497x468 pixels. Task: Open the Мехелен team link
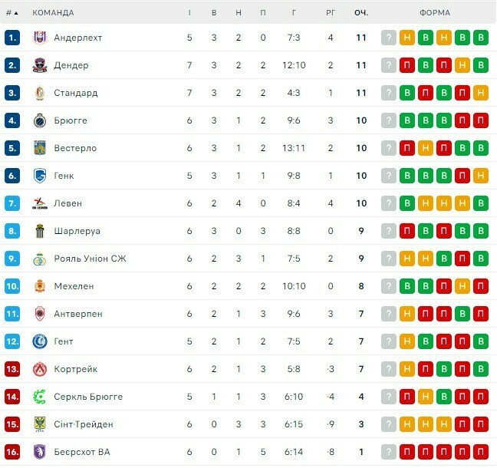coord(74,286)
